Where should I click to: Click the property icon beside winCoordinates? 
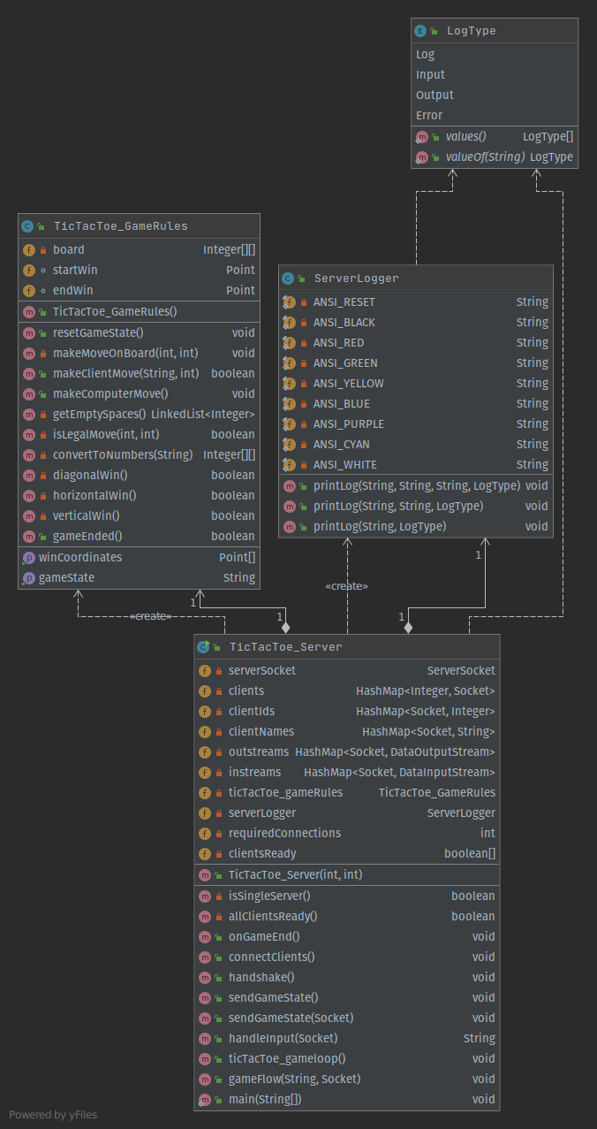click(29, 558)
